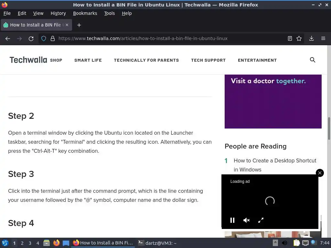
Task: View site security via padlock icon
Action: tap(53, 38)
